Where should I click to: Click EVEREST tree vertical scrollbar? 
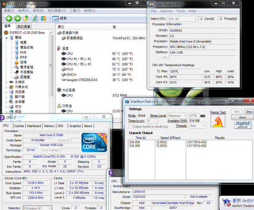[x=51, y=66]
